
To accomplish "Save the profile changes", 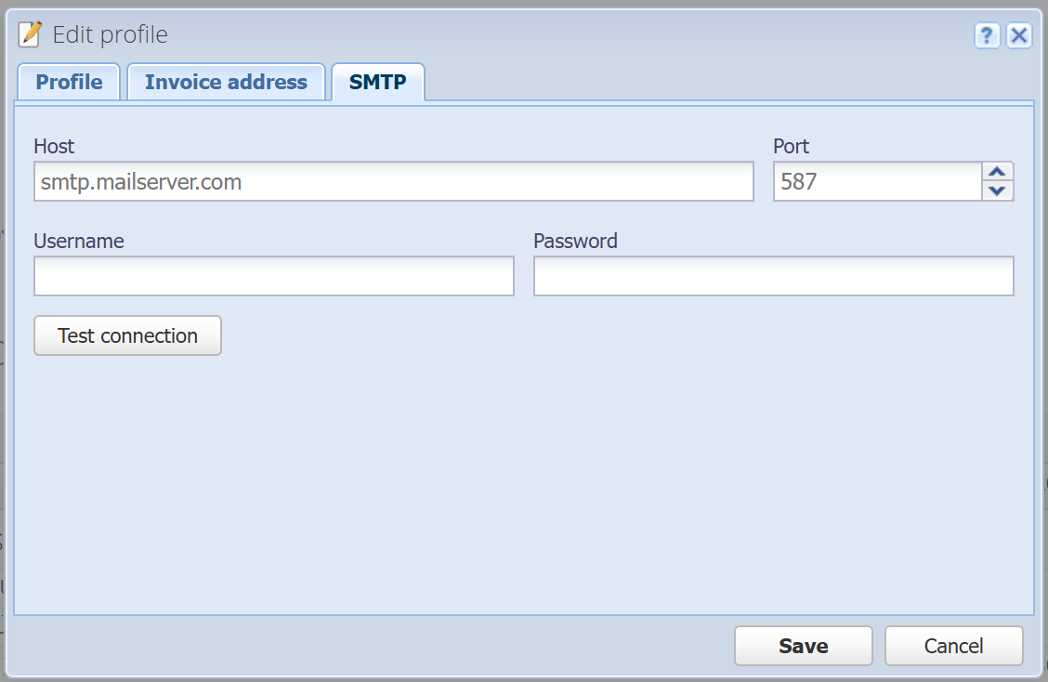I will point(804,646).
